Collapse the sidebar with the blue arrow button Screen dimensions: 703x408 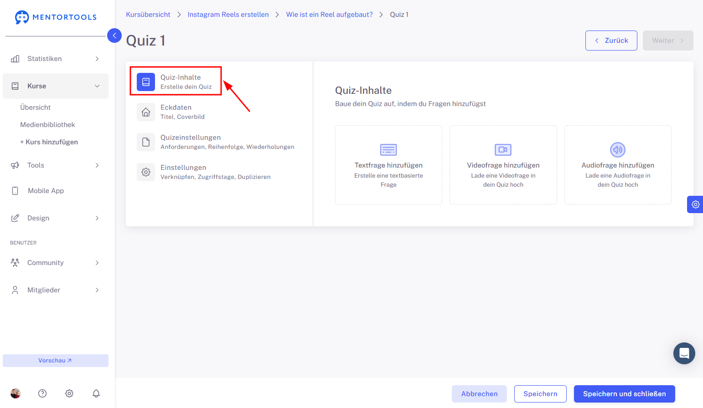click(114, 36)
